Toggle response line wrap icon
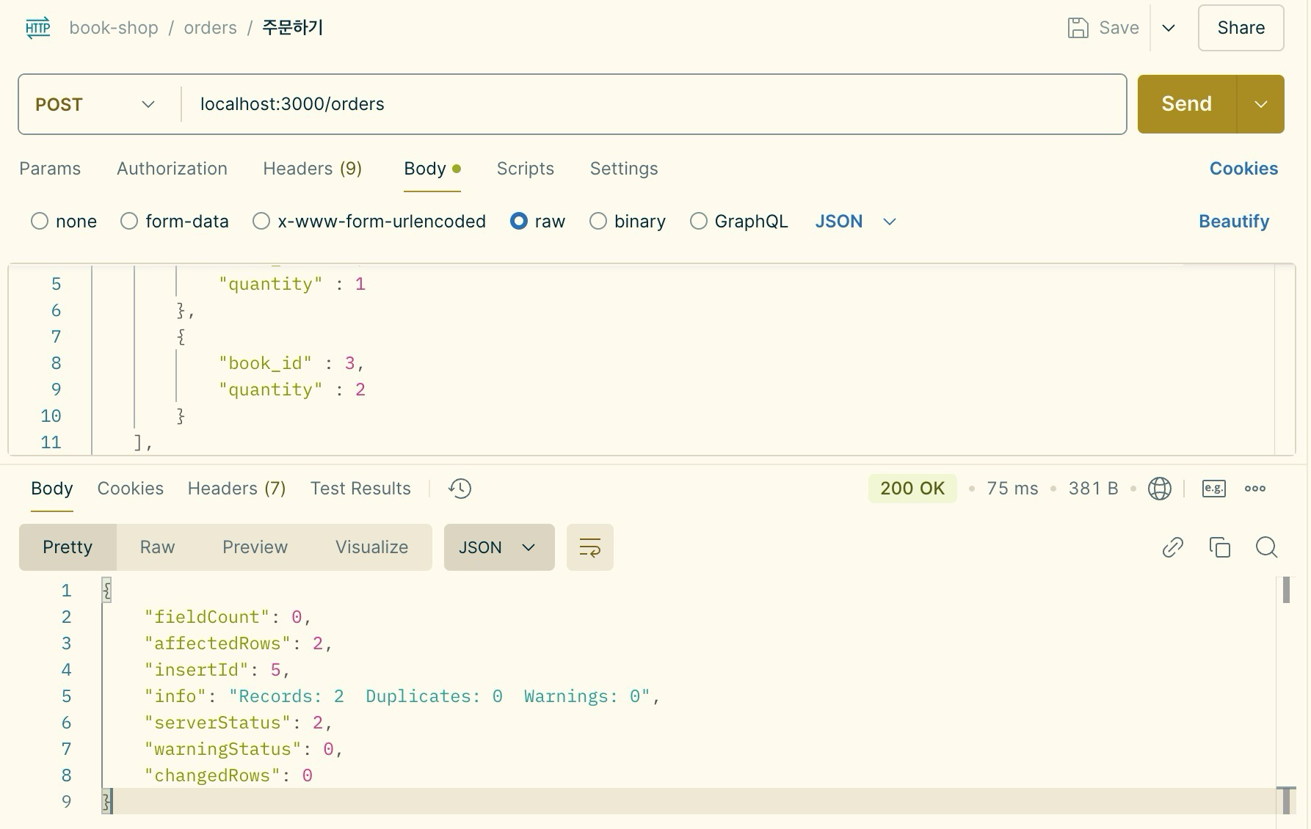This screenshot has height=829, width=1311. click(590, 547)
